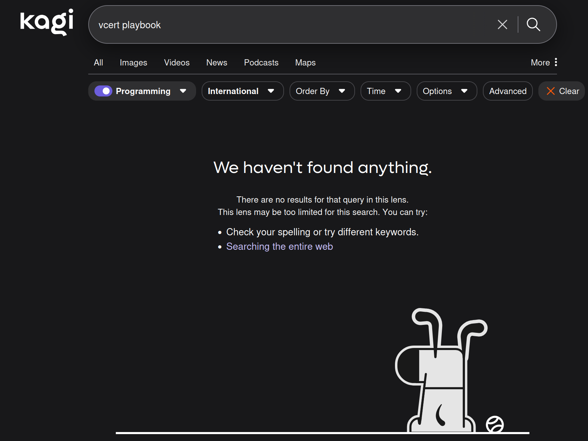
Task: Toggle off the Programming lens switch
Action: click(103, 91)
